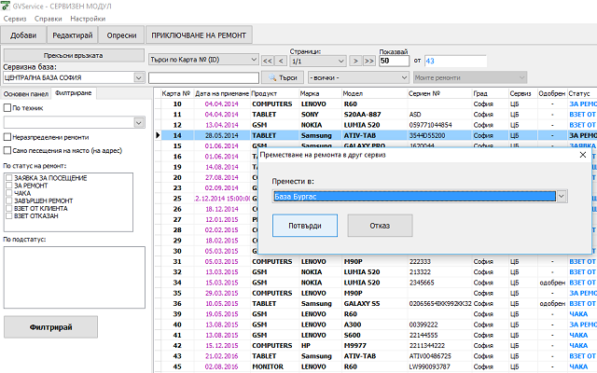The width and height of the screenshot is (597, 373).
Task: Click the total count '43' field
Action: pos(455,61)
